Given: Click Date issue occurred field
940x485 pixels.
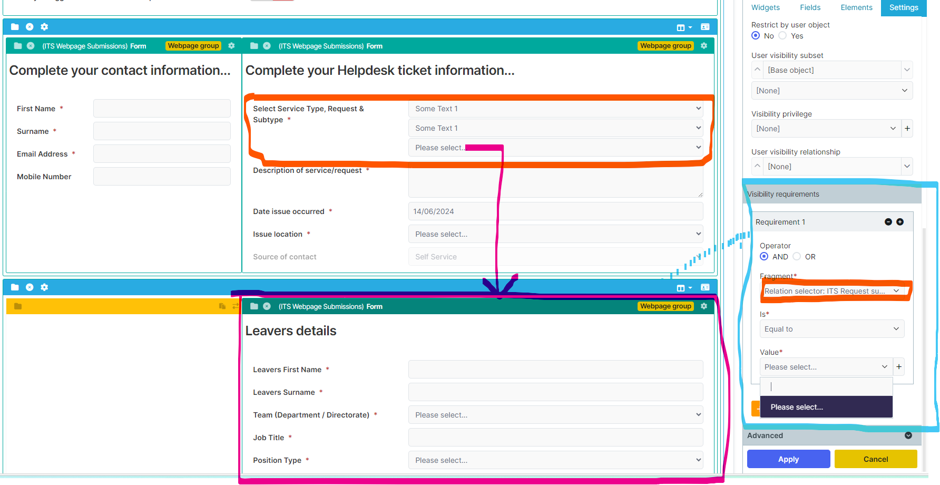Looking at the screenshot, I should [556, 211].
